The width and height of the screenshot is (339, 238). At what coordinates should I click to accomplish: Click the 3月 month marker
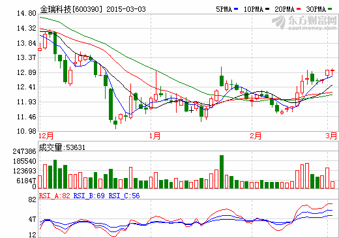click(x=331, y=136)
